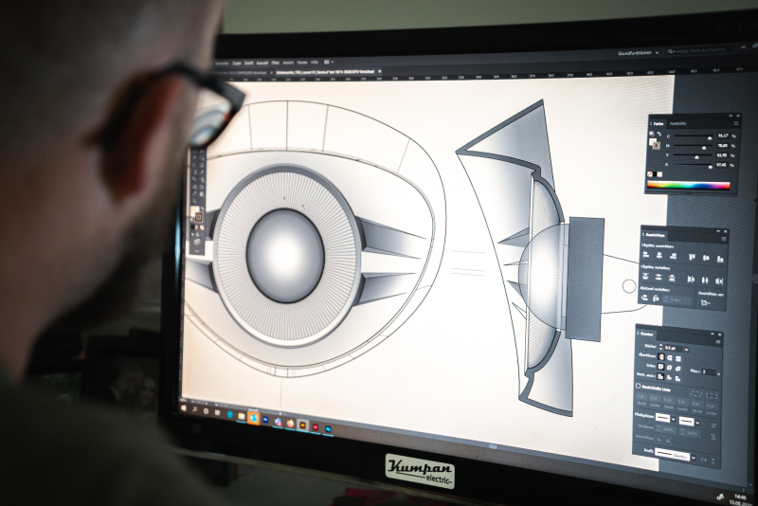Screen dimensions: 758x506
Task: Open the Ansicht menu
Action: point(288,63)
